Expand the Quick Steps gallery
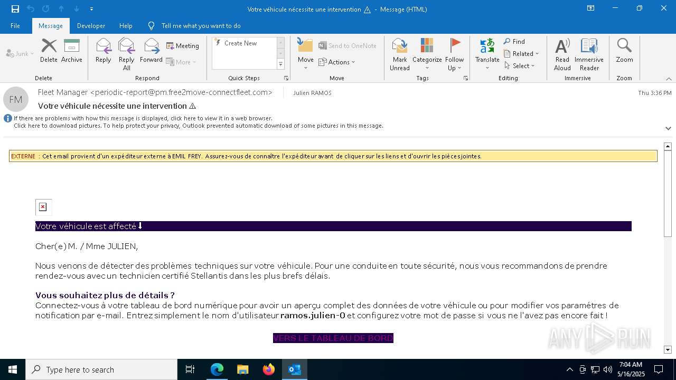Viewport: 676px width, 380px height. tap(280, 64)
